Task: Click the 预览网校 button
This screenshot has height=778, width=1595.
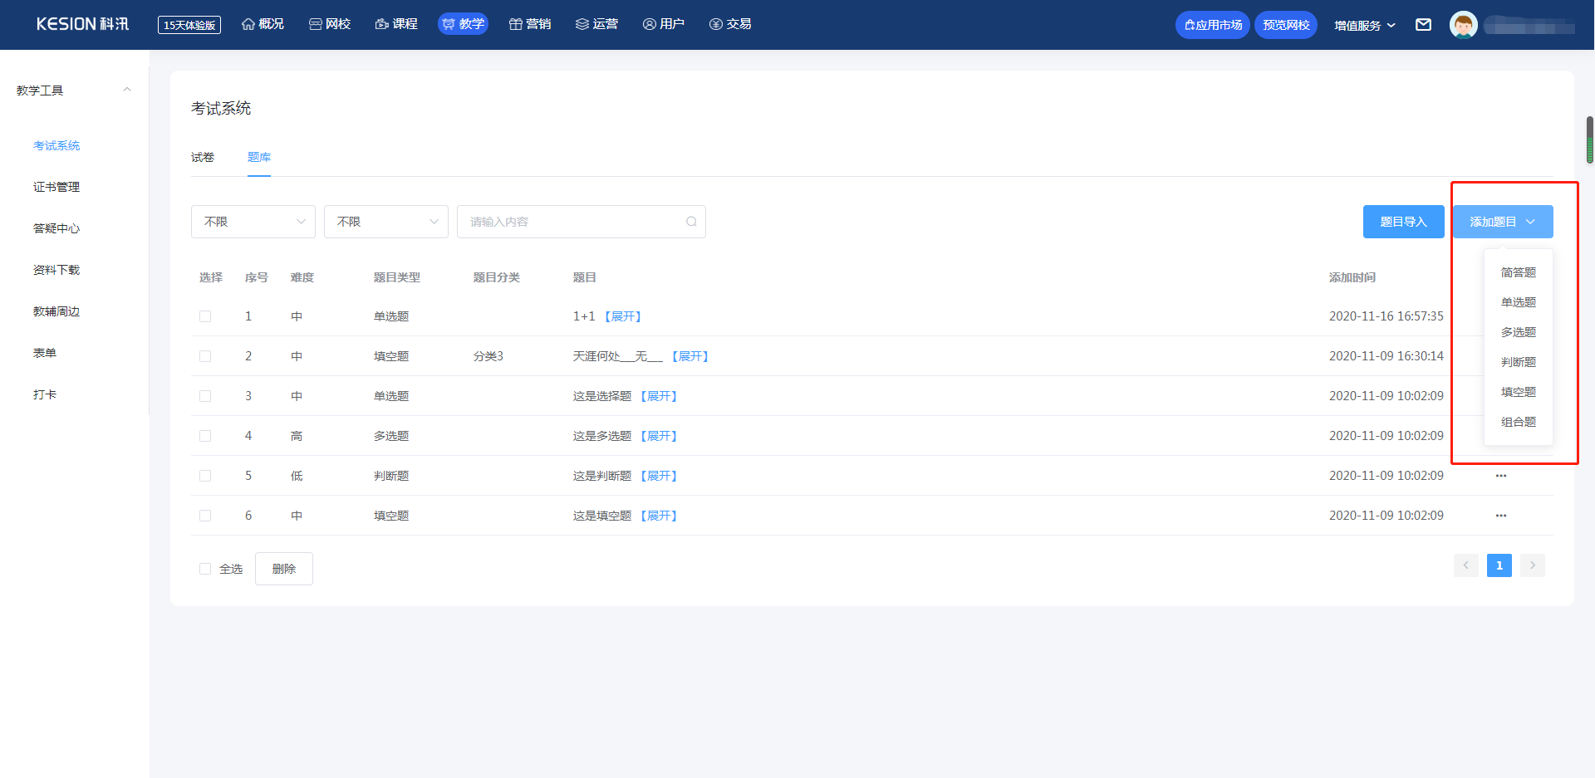Action: coord(1286,25)
